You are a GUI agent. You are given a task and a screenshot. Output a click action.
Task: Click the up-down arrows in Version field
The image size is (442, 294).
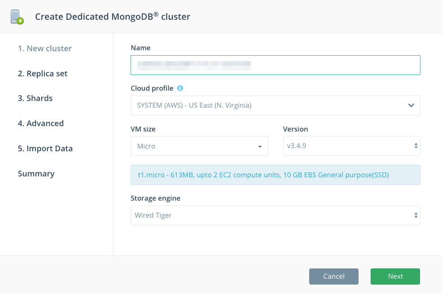coord(416,146)
